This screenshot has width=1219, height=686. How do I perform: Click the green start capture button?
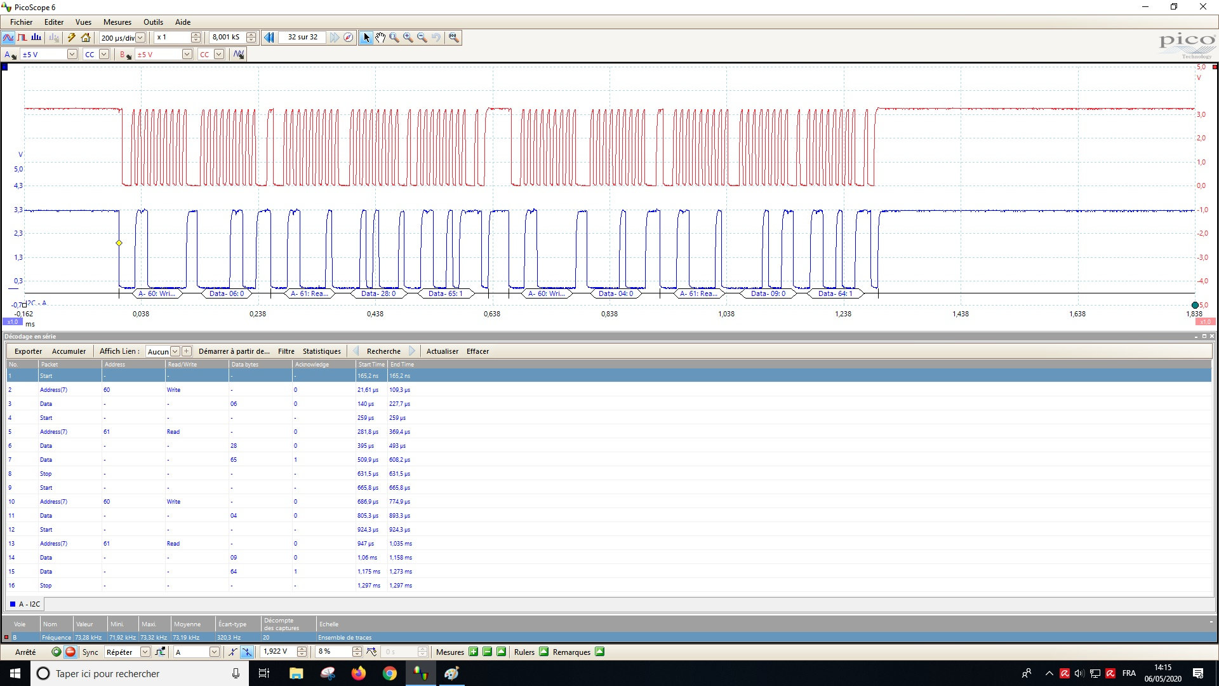pyautogui.click(x=57, y=652)
